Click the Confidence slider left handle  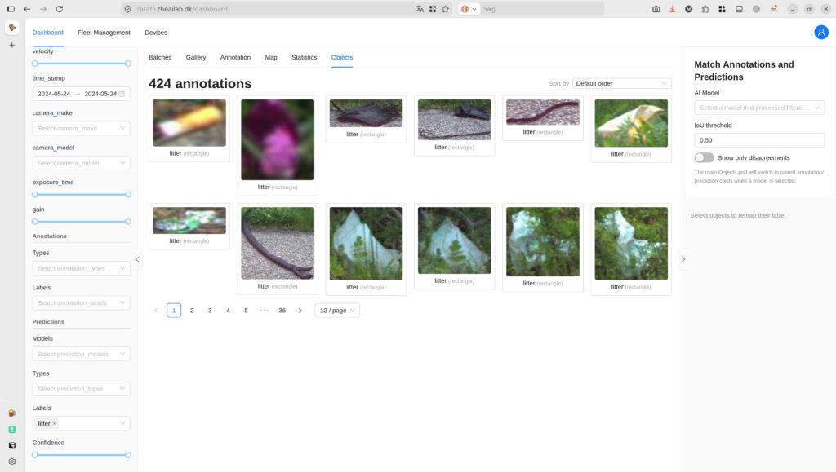pos(34,455)
